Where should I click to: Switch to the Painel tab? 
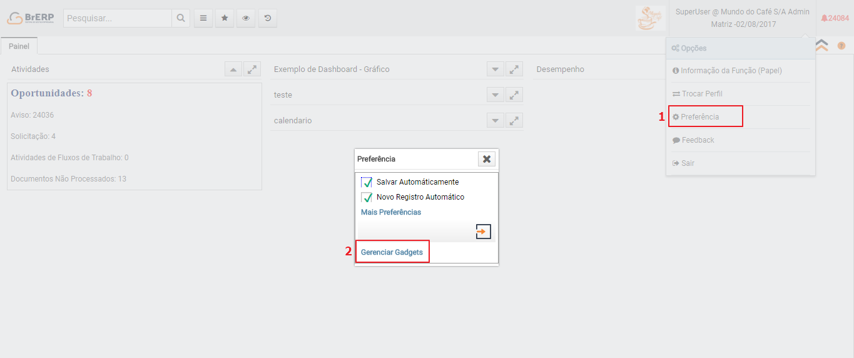[19, 46]
